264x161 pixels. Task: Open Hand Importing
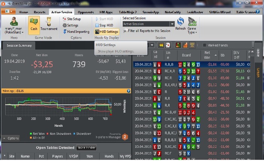(76, 32)
